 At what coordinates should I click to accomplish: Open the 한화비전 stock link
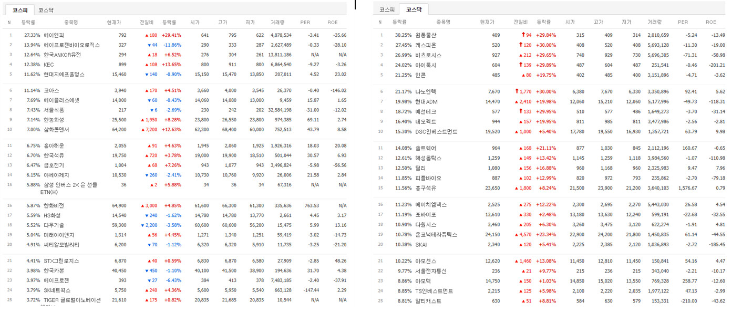[54, 206]
